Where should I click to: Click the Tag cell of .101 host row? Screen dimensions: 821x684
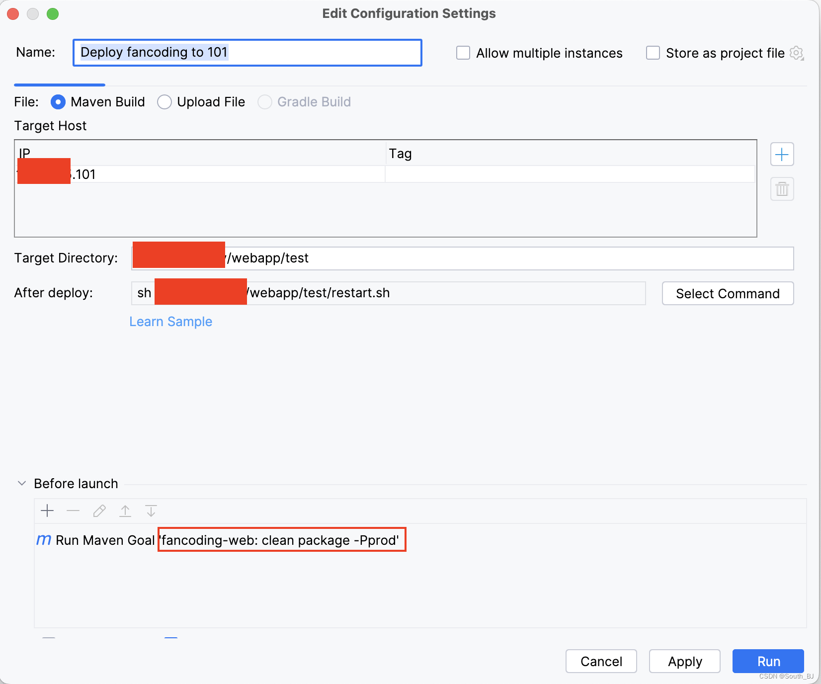[x=570, y=174]
